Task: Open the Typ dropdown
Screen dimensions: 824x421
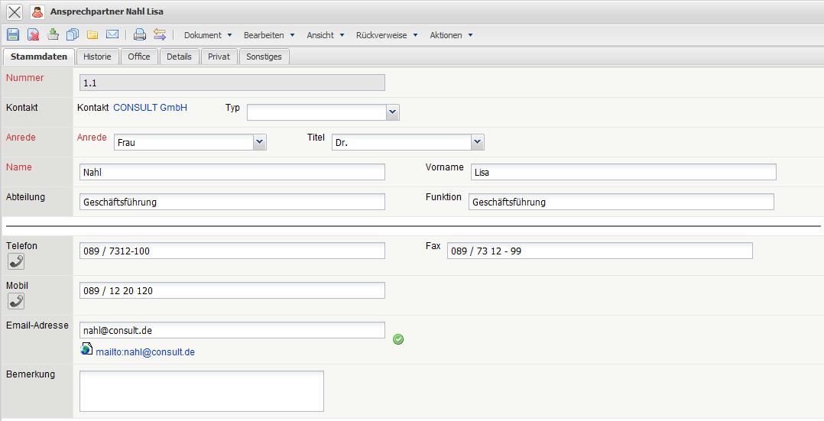Action: click(392, 112)
